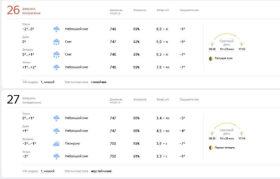Click the 'Растущая луна' moon phase label
Image resolution: width=280 pixels, height=179 pixels.
tap(223, 58)
